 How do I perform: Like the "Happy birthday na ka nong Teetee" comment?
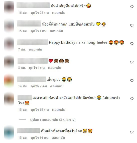(x=132, y=44)
